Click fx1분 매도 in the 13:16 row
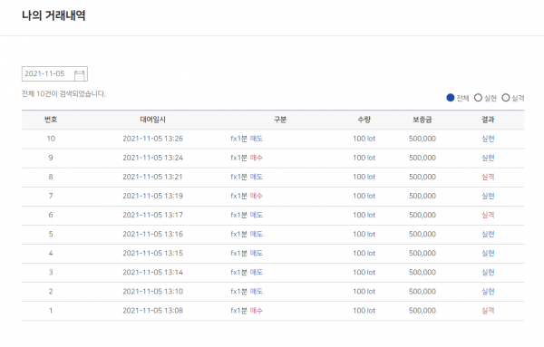This screenshot has width=544, height=347. (247, 234)
